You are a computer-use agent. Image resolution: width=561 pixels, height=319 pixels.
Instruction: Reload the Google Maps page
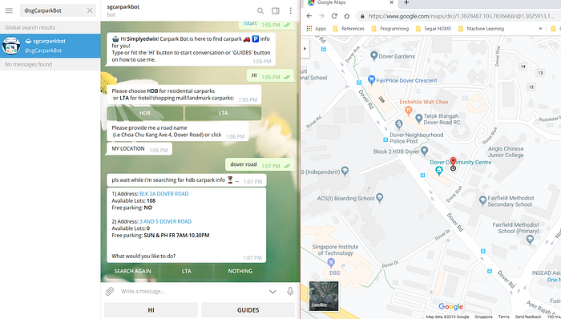point(334,16)
